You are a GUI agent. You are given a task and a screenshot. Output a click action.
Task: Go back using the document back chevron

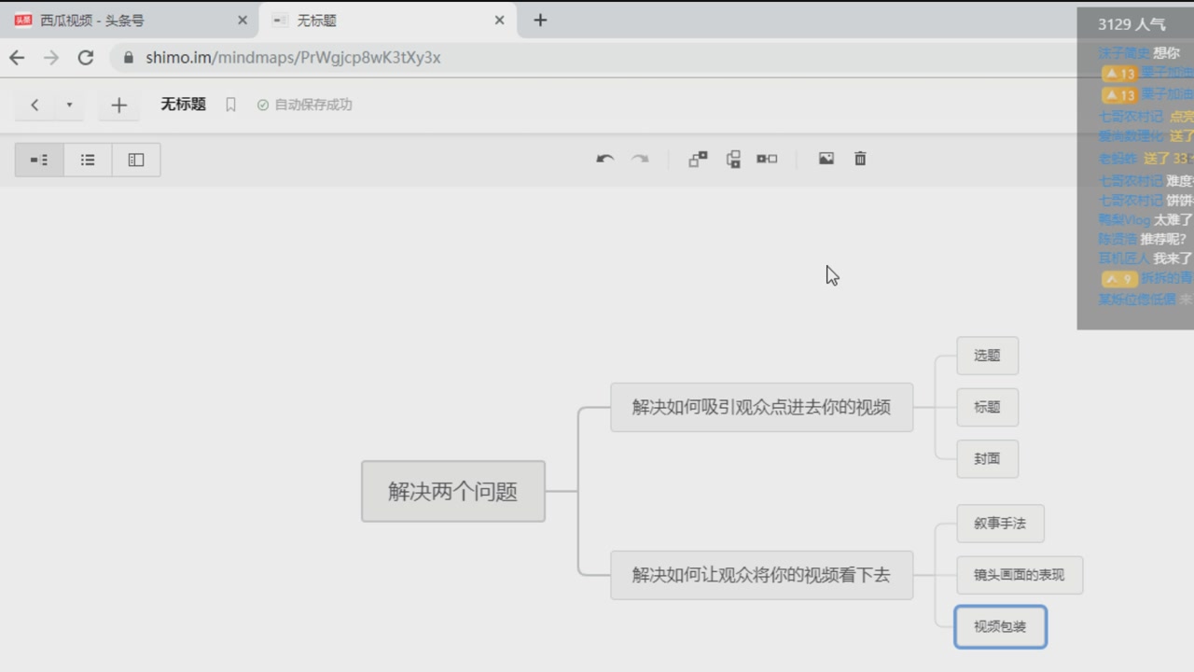pyautogui.click(x=35, y=105)
